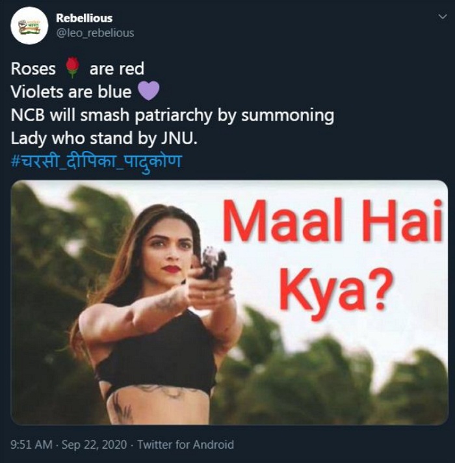
Task: Click the "Roses" word in the tweet
Action: coord(34,68)
